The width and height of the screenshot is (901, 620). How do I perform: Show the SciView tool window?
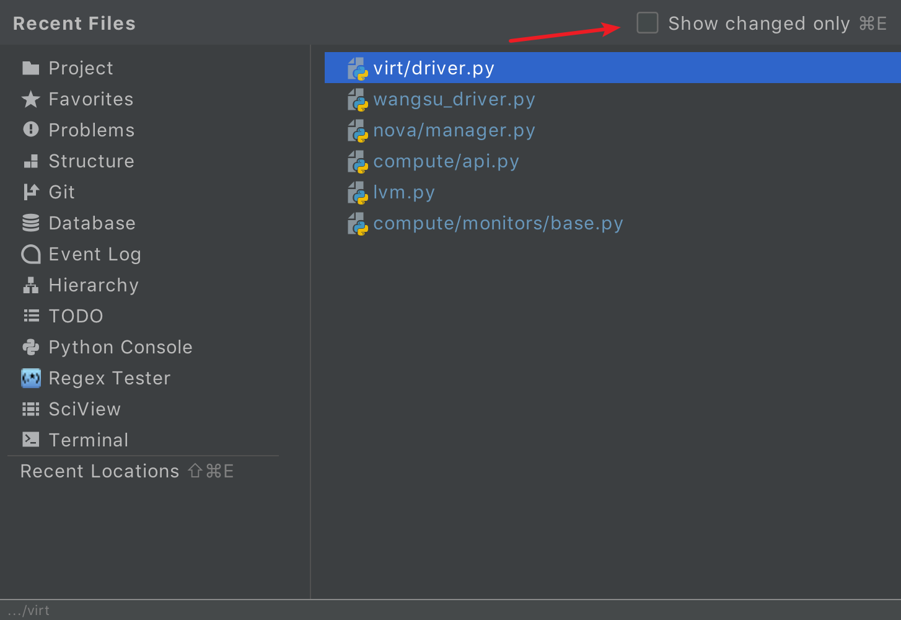pos(84,409)
